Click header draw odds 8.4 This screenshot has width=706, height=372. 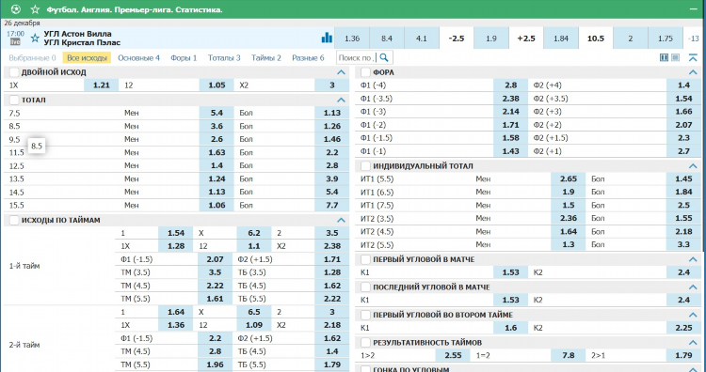[386, 39]
